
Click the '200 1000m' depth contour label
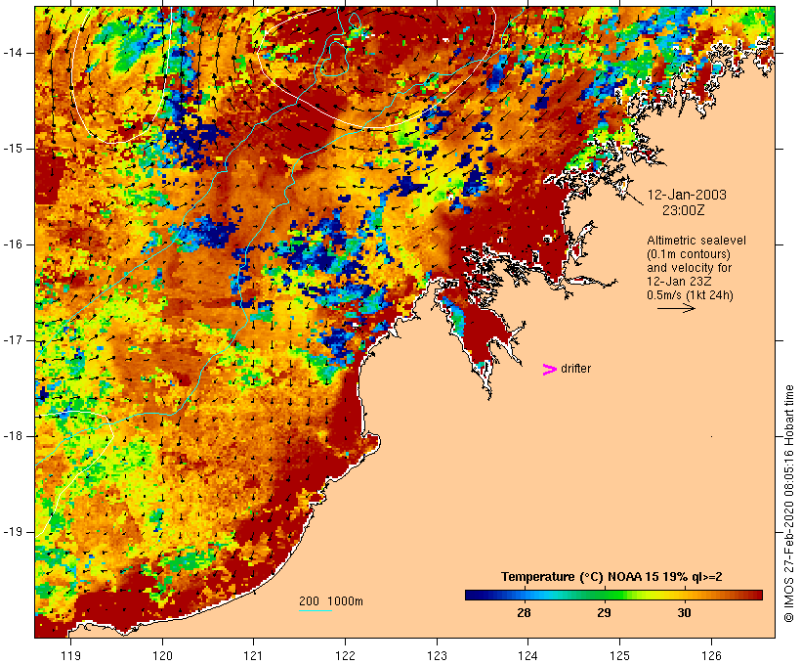(331, 601)
